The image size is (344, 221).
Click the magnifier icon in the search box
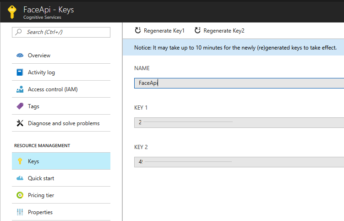pos(19,32)
